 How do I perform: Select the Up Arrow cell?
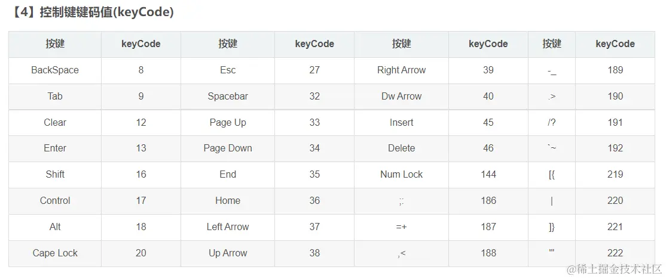coord(228,253)
